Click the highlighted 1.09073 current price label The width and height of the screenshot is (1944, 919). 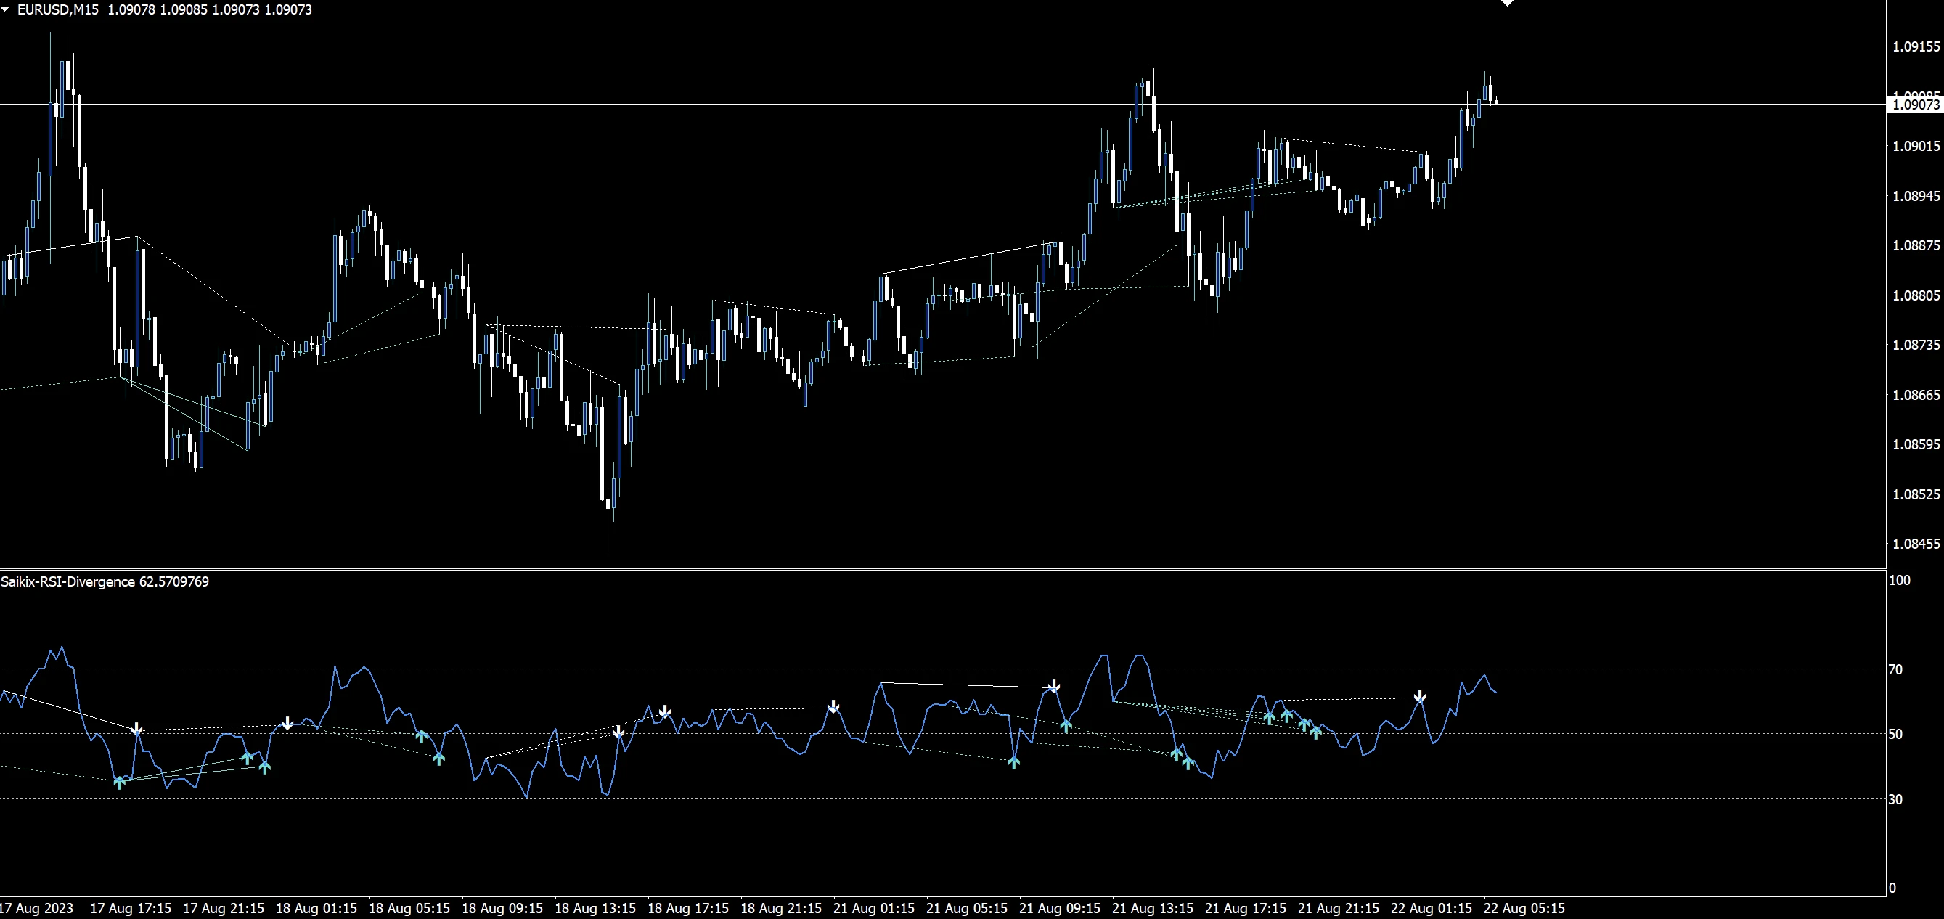[1915, 104]
